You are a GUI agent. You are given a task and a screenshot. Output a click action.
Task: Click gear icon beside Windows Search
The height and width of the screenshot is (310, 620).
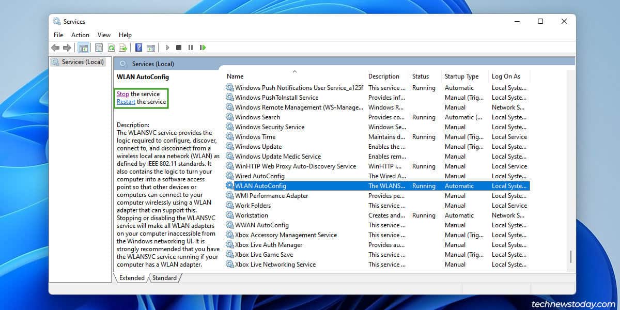[230, 117]
